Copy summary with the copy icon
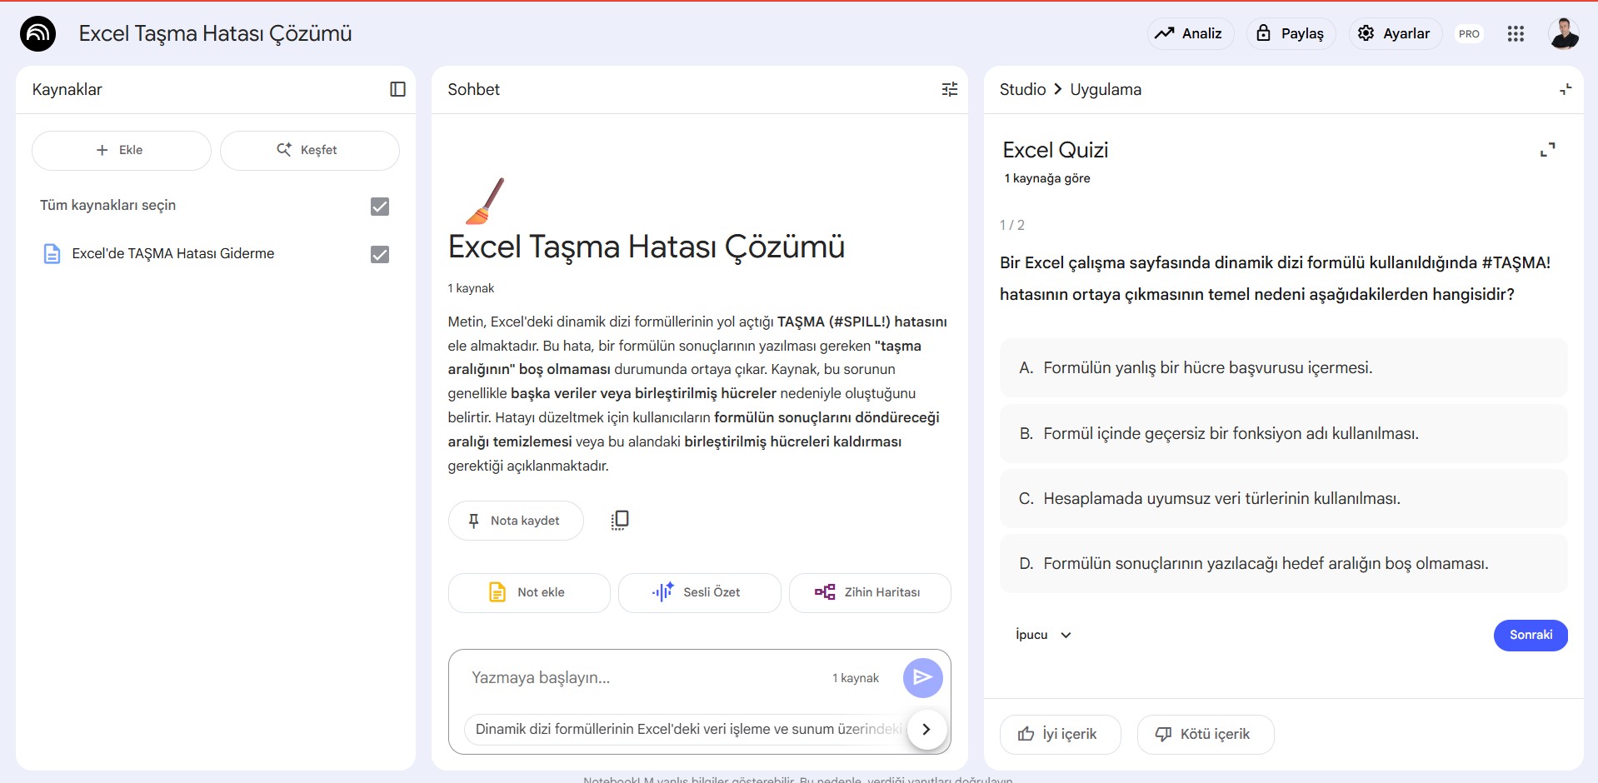Image resolution: width=1598 pixels, height=783 pixels. click(620, 521)
